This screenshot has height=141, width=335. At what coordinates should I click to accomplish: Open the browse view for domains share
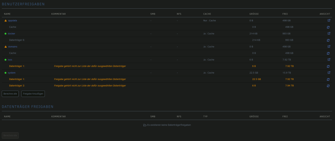point(329,46)
